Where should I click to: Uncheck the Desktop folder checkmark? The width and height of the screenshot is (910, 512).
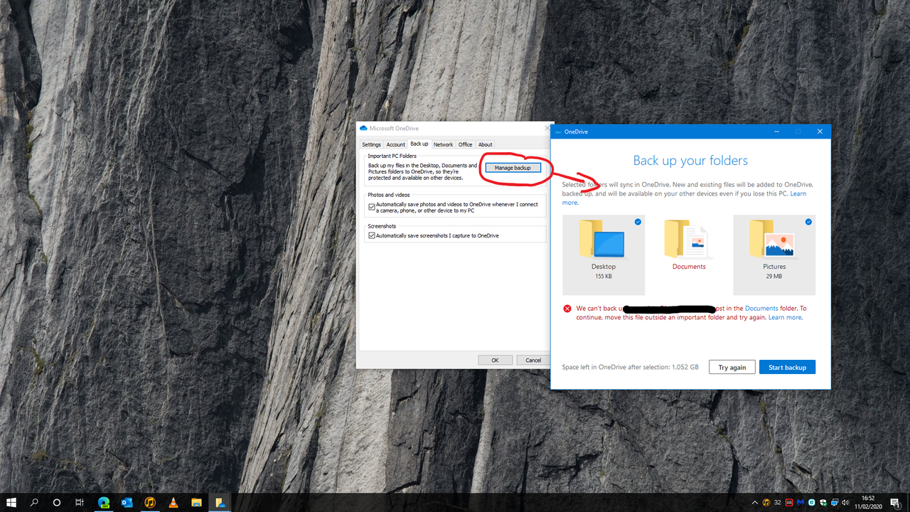pos(638,222)
